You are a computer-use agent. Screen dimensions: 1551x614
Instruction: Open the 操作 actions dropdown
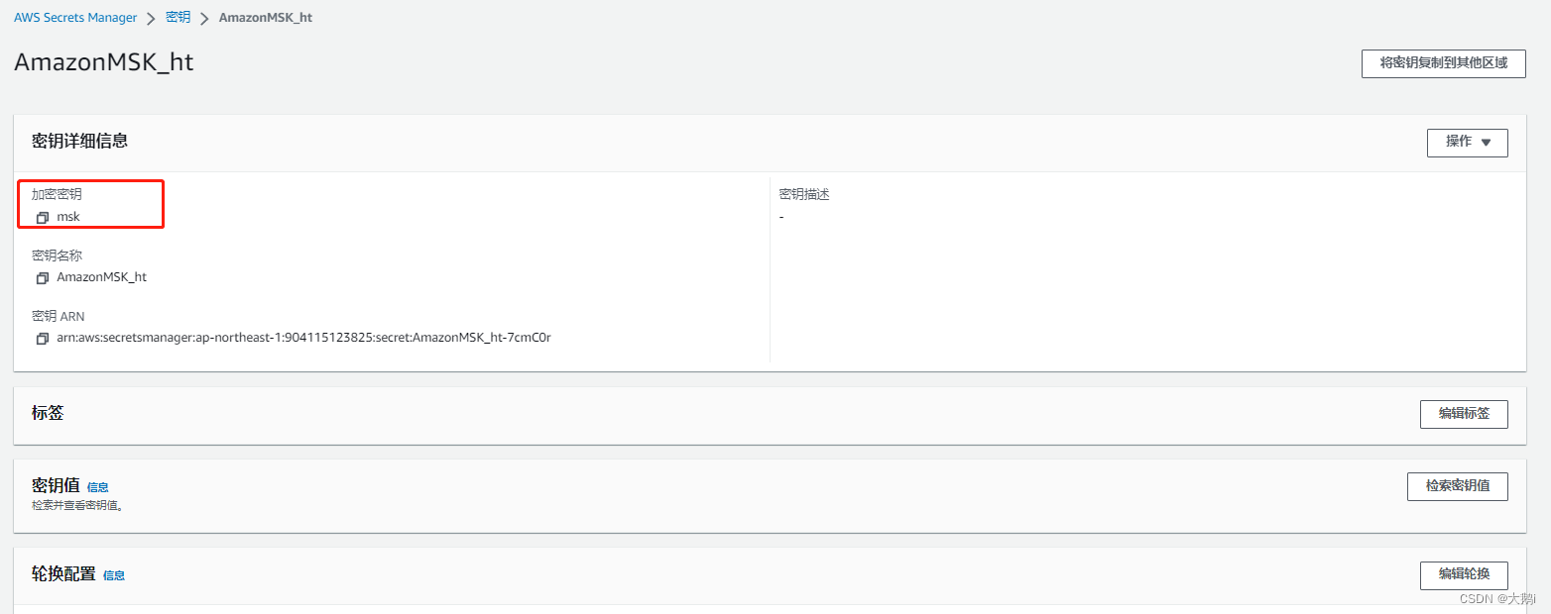1467,143
